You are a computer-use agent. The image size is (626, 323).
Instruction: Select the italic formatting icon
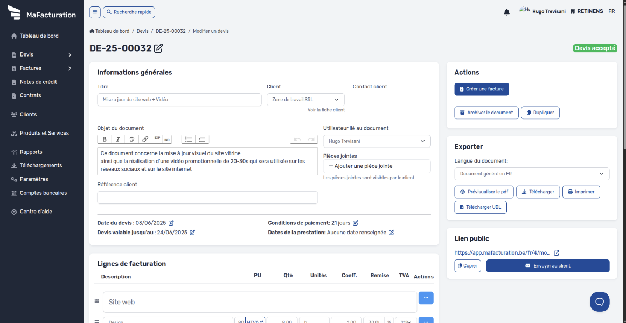(117, 139)
